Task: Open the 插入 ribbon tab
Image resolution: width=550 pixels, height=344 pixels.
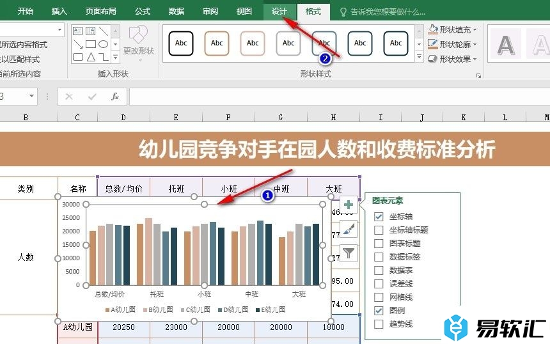Action: [59, 12]
